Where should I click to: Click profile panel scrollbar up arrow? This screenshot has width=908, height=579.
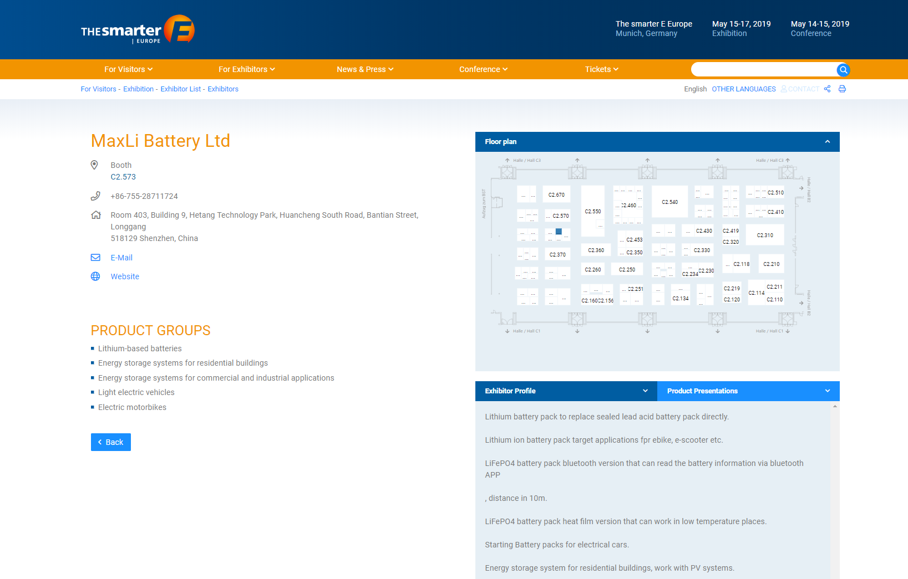pos(835,407)
